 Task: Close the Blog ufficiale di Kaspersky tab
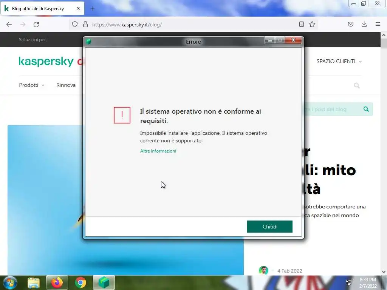(x=78, y=8)
